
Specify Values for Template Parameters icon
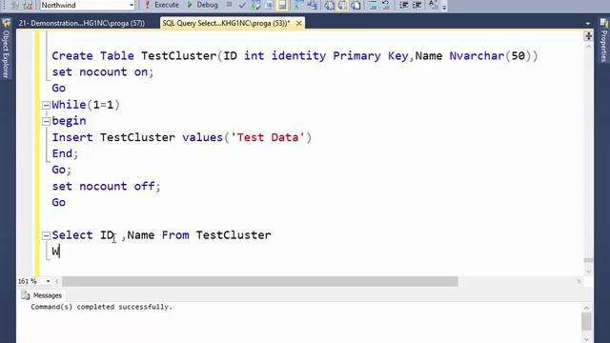coord(433,5)
